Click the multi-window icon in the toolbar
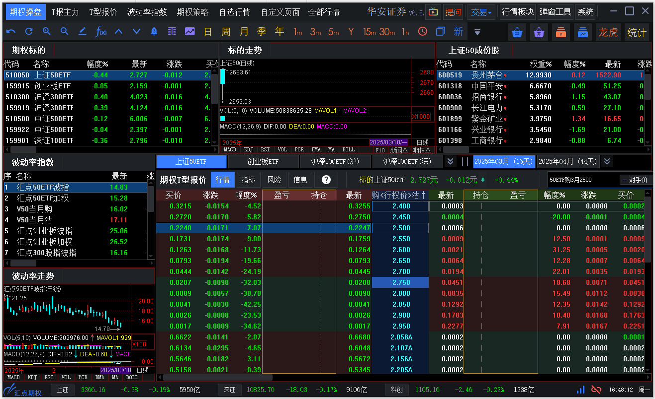Image resolution: width=655 pixels, height=399 pixels. tap(441, 32)
